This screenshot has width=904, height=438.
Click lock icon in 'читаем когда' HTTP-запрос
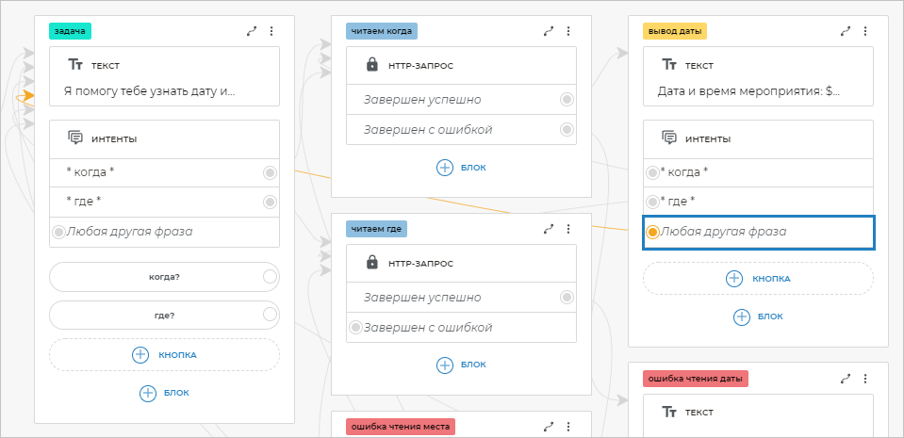tap(371, 66)
